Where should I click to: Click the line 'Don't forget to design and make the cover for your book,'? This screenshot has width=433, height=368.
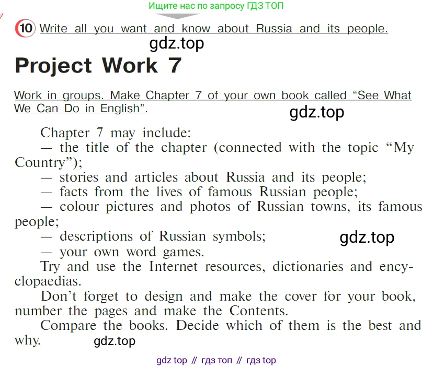point(229,296)
